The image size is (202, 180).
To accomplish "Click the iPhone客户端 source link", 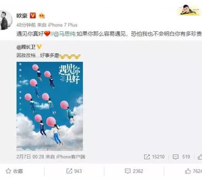I will (71, 157).
